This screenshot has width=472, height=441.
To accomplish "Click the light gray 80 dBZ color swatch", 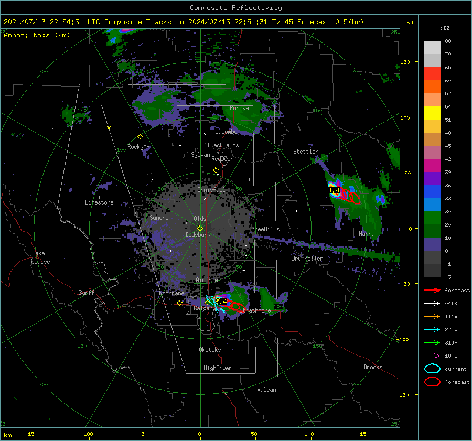I will click(x=432, y=47).
